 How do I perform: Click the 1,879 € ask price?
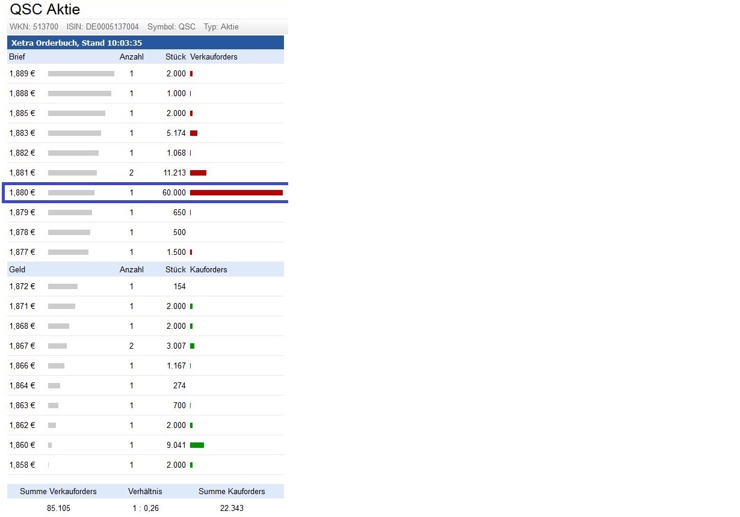(x=22, y=213)
